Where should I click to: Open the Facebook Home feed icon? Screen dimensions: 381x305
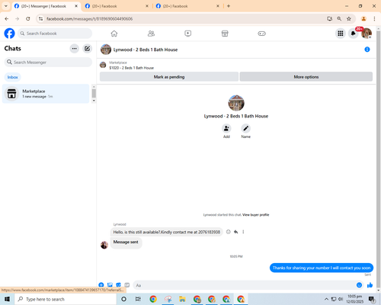point(114,34)
